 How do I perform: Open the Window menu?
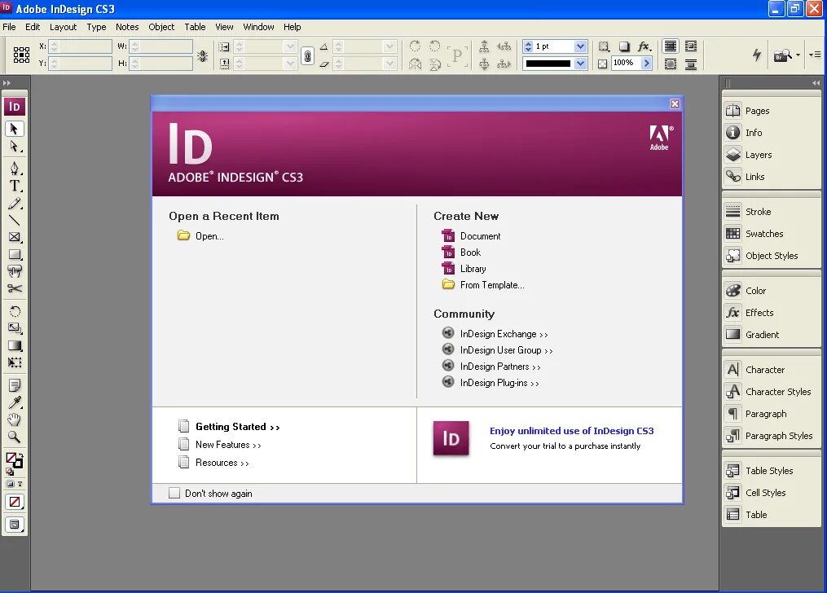(x=258, y=27)
